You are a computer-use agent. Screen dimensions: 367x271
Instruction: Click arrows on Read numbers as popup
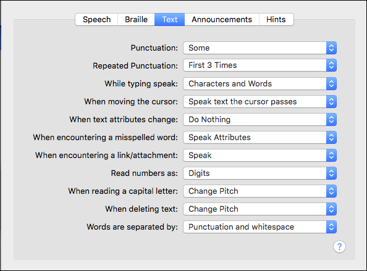tap(331, 173)
